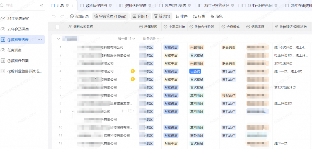Collapse row 9 sub-records
Viewport: 312px width, 149px height.
(73, 111)
